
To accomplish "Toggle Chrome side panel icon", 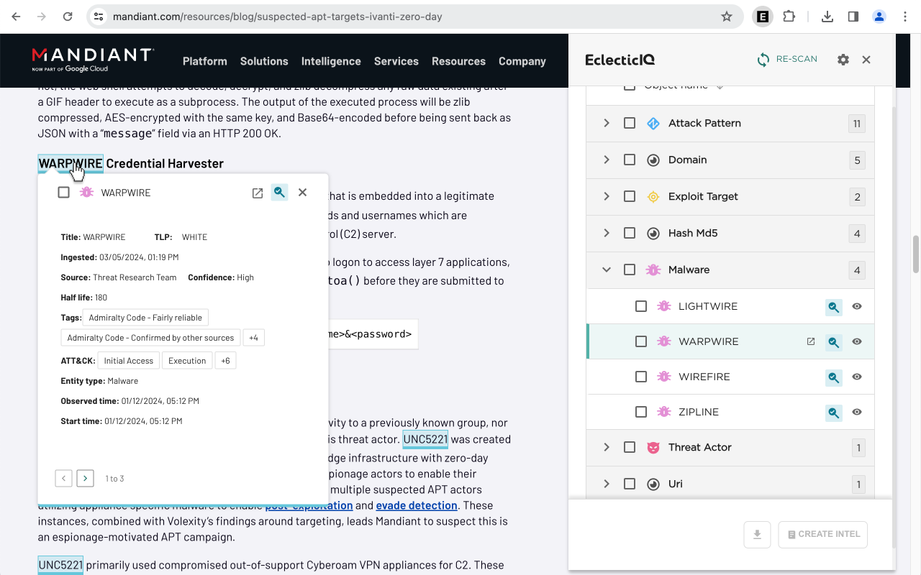I will [853, 17].
